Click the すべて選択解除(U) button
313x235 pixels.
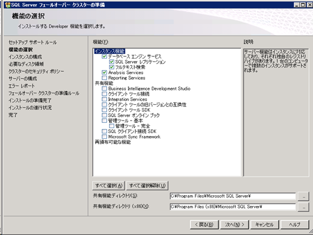pyautogui.click(x=147, y=185)
